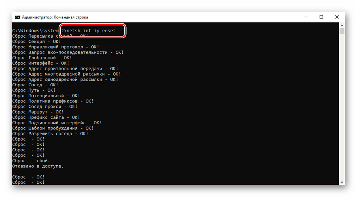357x197 pixels.
Task: Maximize the Command Prompt window
Action: tap(321, 17)
